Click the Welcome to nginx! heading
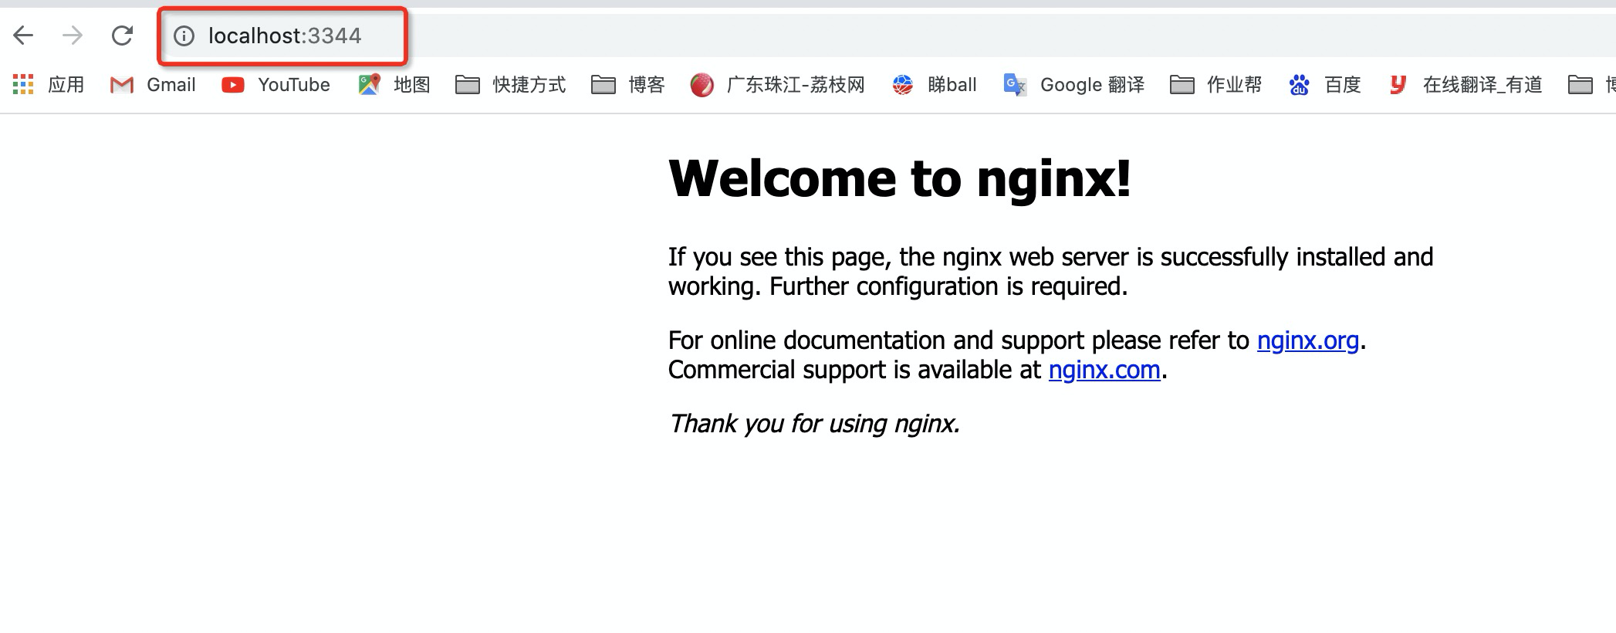1616x633 pixels. pos(900,179)
